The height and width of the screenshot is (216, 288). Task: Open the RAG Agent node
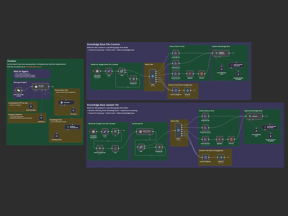40,86
